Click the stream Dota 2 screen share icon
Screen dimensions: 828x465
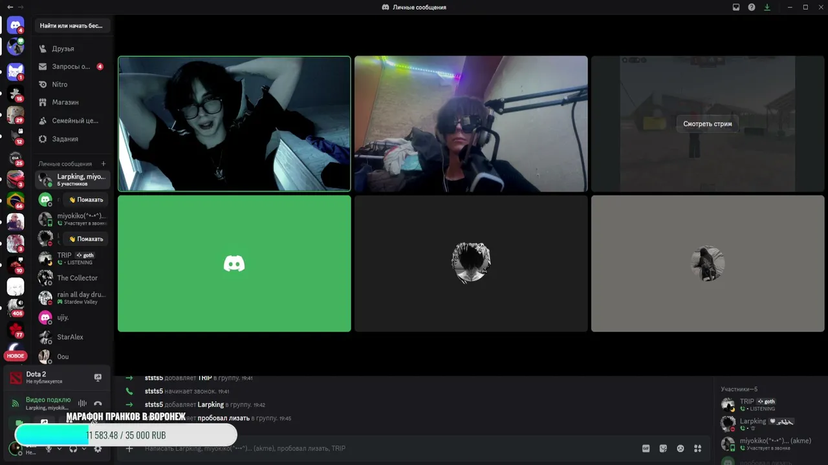pos(98,377)
